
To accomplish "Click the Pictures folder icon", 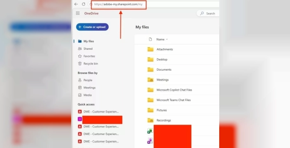I will [x=151, y=110].
